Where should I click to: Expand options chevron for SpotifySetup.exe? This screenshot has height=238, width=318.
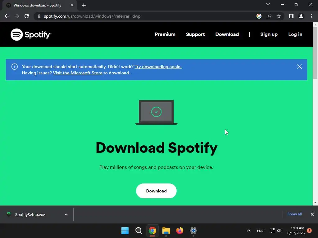[x=66, y=214]
